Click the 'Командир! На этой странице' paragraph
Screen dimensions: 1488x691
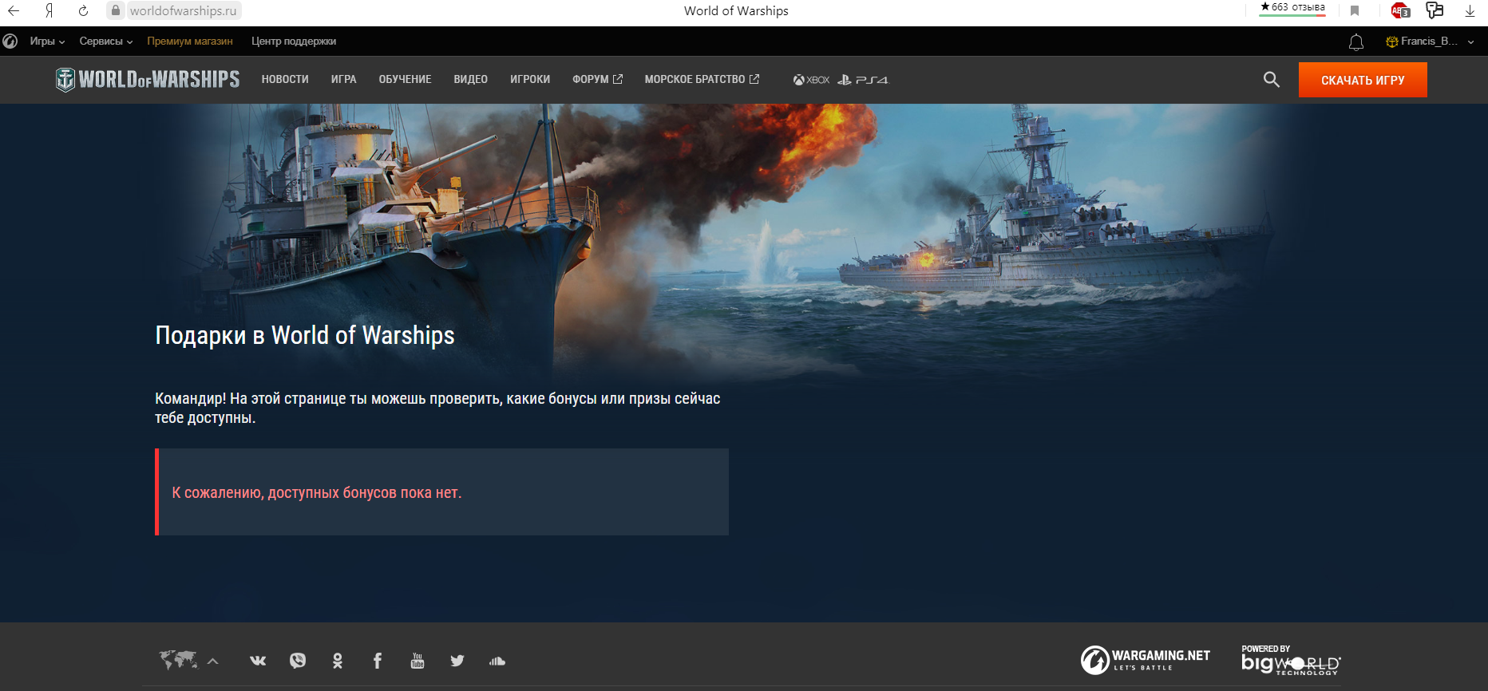(437, 408)
